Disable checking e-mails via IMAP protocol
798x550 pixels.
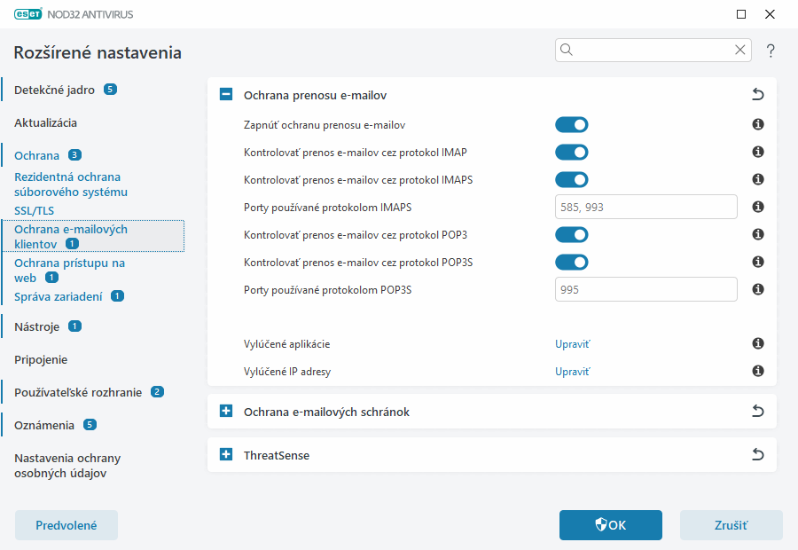click(572, 153)
